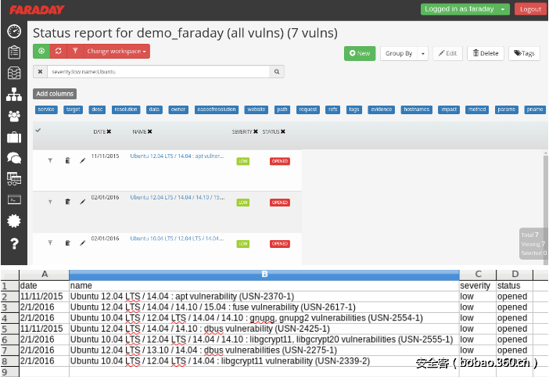549x377 pixels.
Task: Click the search filter input field
Action: coord(158,72)
